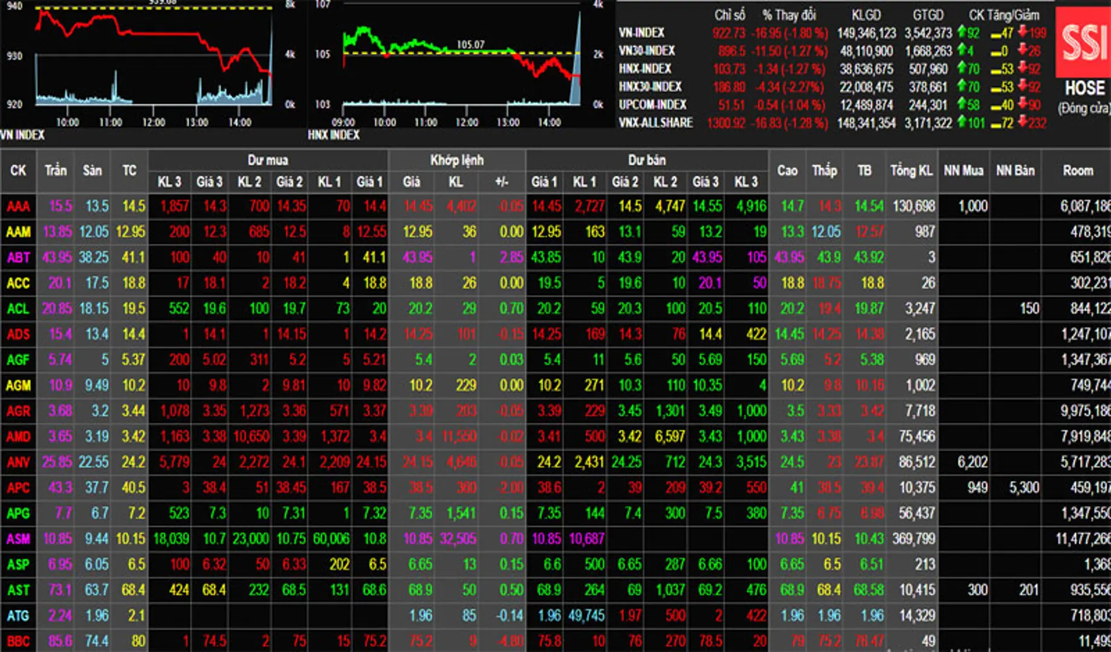Click AMD matched volume 11,550
Image resolution: width=1111 pixels, height=652 pixels.
coord(459,436)
